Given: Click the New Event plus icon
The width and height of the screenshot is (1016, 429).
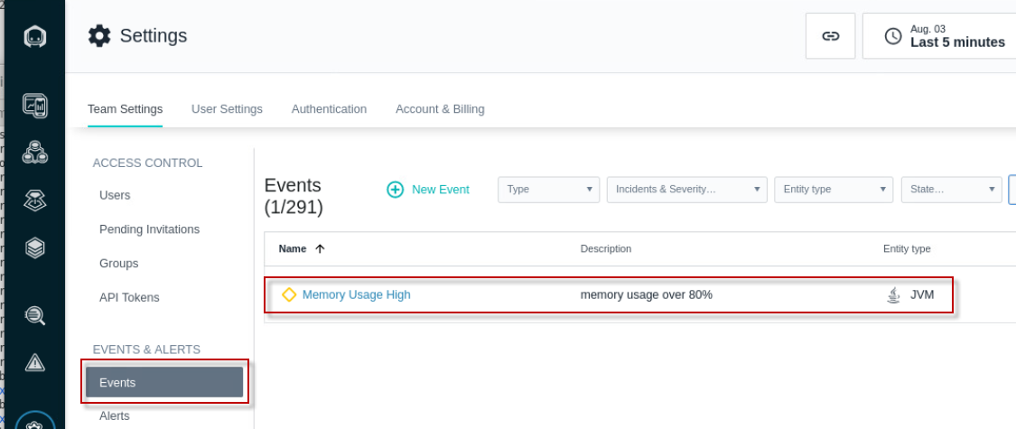Looking at the screenshot, I should point(395,190).
